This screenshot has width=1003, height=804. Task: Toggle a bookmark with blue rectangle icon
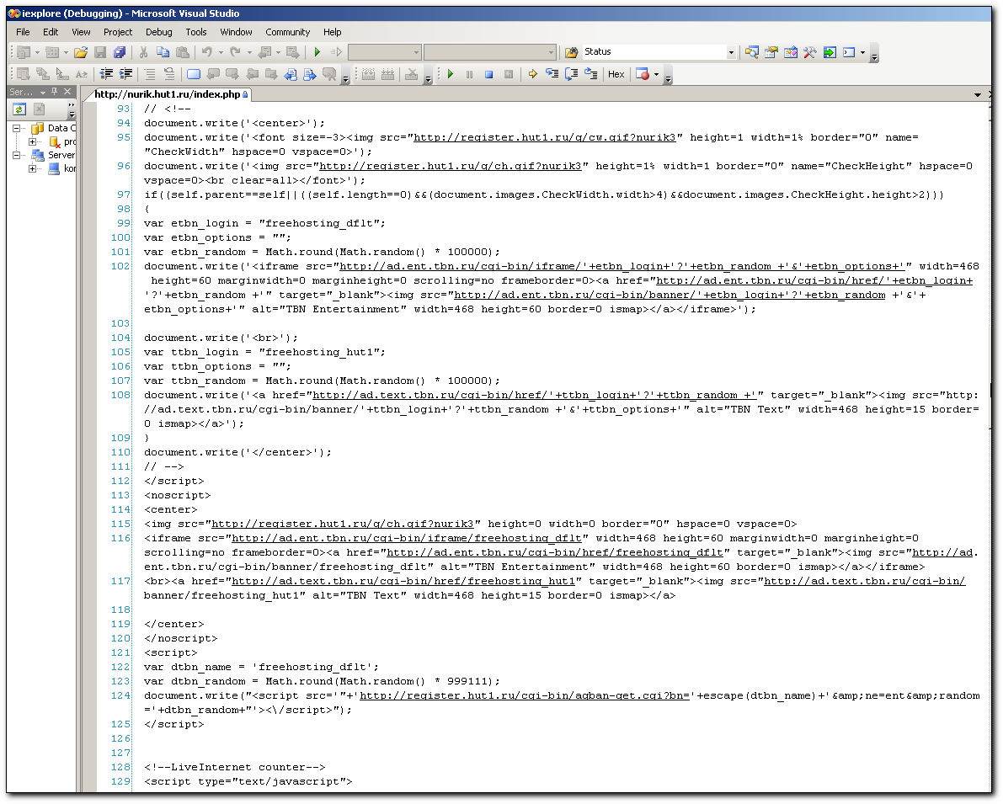click(193, 74)
